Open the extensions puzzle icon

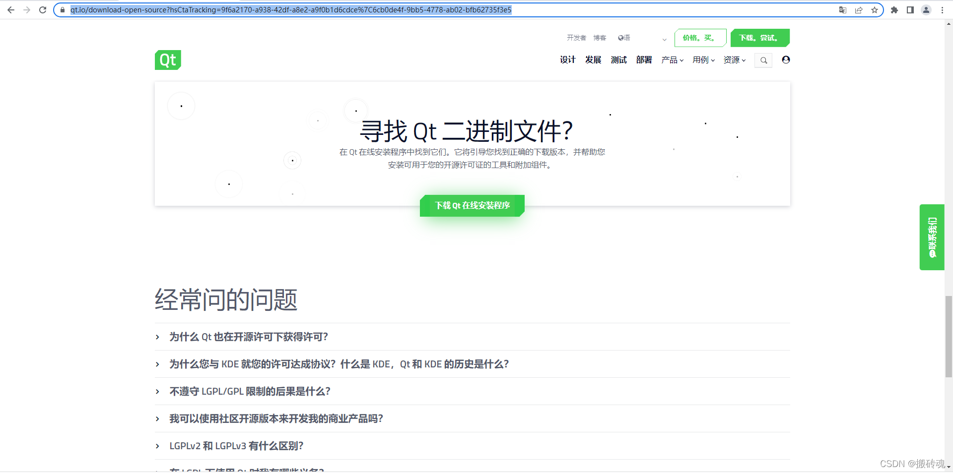894,10
